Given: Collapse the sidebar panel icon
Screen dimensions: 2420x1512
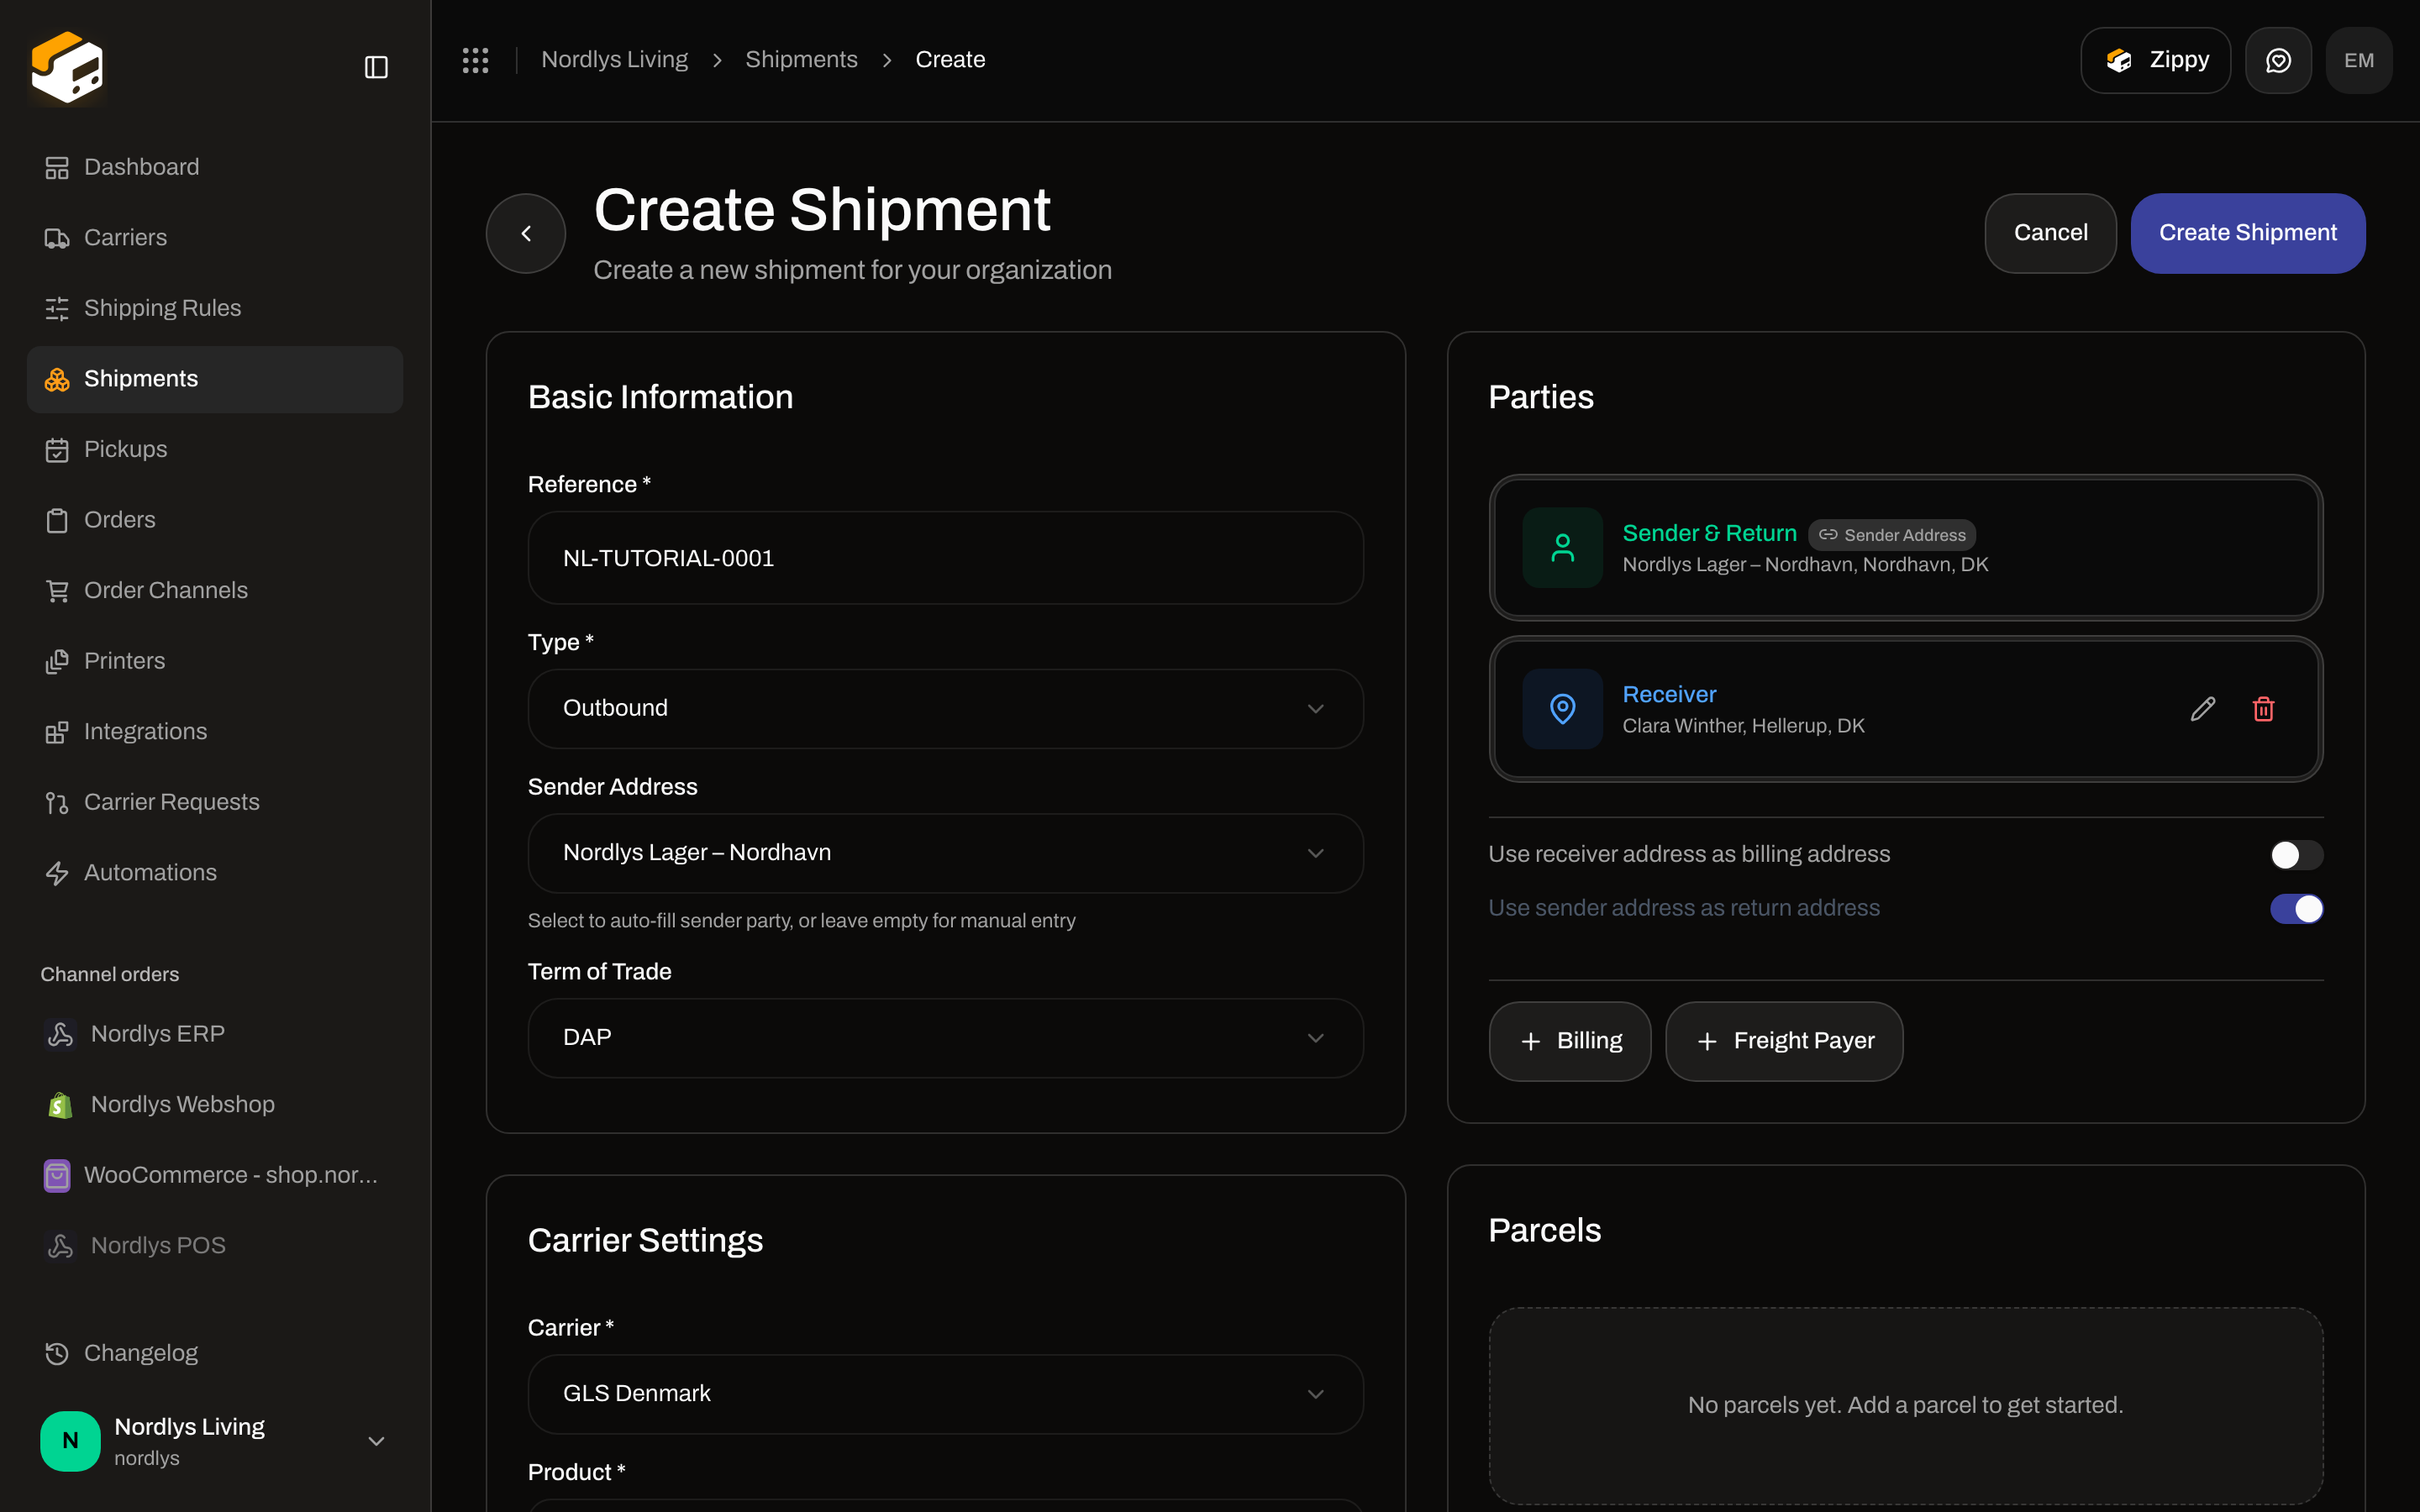Looking at the screenshot, I should (376, 67).
